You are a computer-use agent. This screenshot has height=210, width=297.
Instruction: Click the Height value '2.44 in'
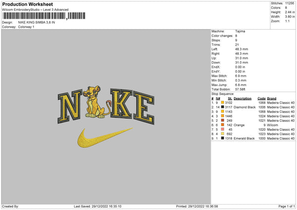coord(290,12)
